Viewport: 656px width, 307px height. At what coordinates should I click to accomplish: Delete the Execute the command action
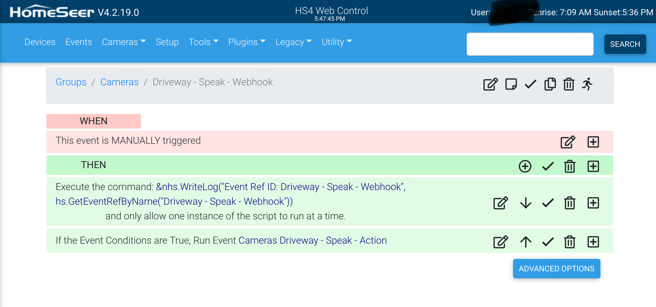click(570, 203)
